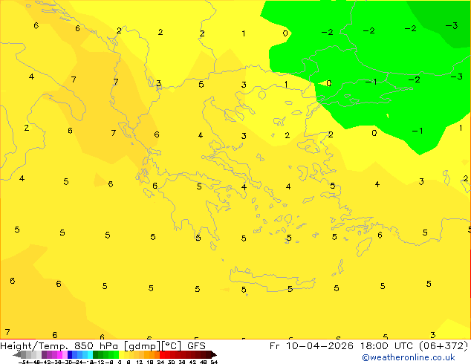This screenshot has width=471, height=364.
Task: Select the date Fr 10-04-2026
Action: [x=311, y=346]
